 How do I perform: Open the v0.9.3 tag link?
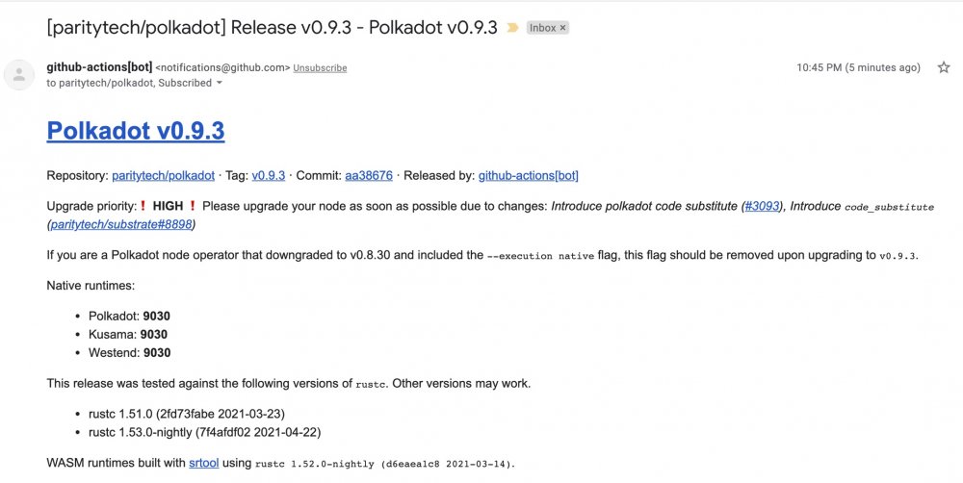[x=269, y=175]
